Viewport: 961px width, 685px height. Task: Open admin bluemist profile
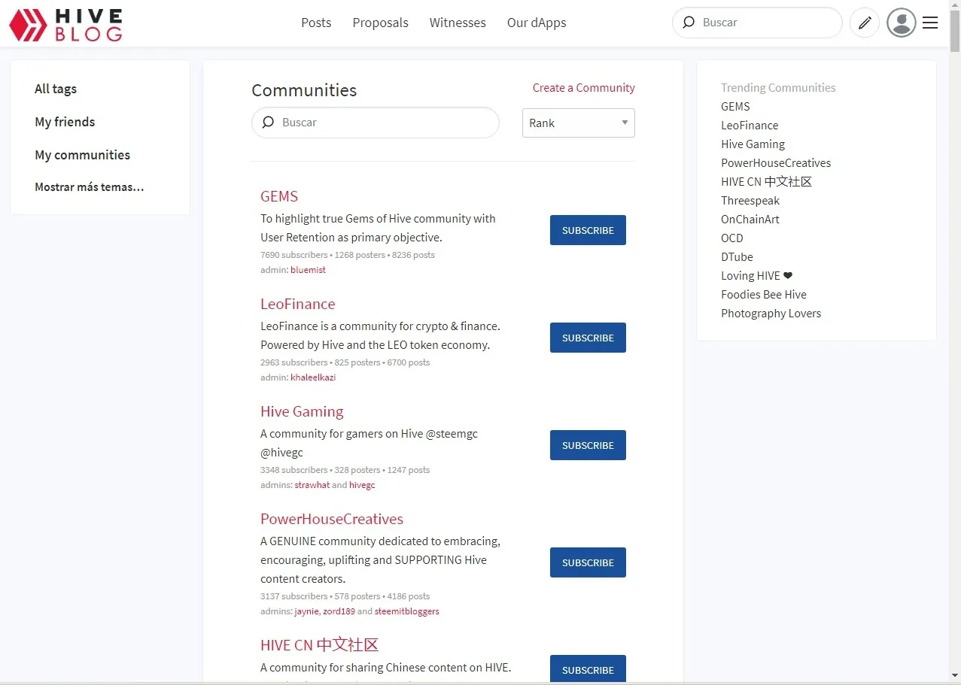(x=309, y=270)
